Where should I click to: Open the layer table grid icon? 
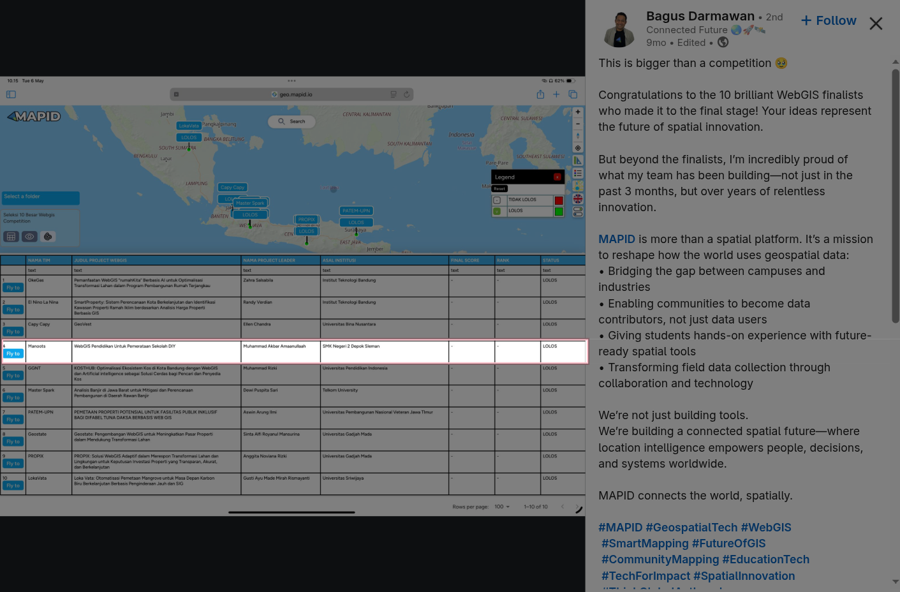(x=11, y=237)
